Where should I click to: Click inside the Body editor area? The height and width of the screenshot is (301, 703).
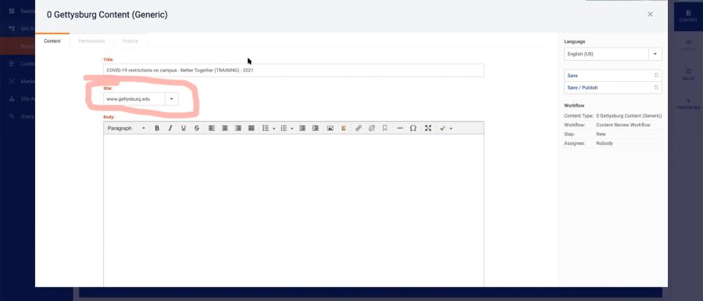[294, 210]
